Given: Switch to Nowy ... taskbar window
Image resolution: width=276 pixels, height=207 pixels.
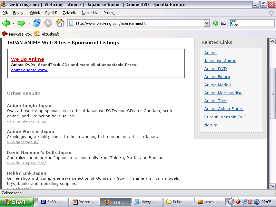Looking at the screenshot, I should pos(147,202).
